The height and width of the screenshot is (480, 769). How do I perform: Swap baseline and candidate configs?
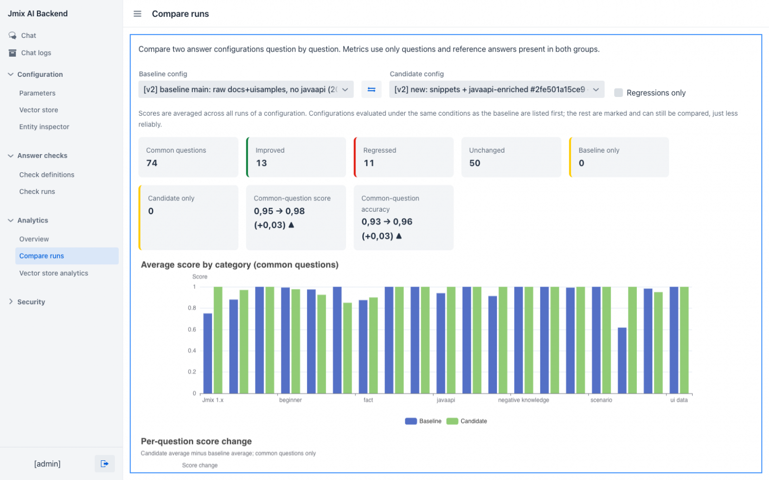372,90
